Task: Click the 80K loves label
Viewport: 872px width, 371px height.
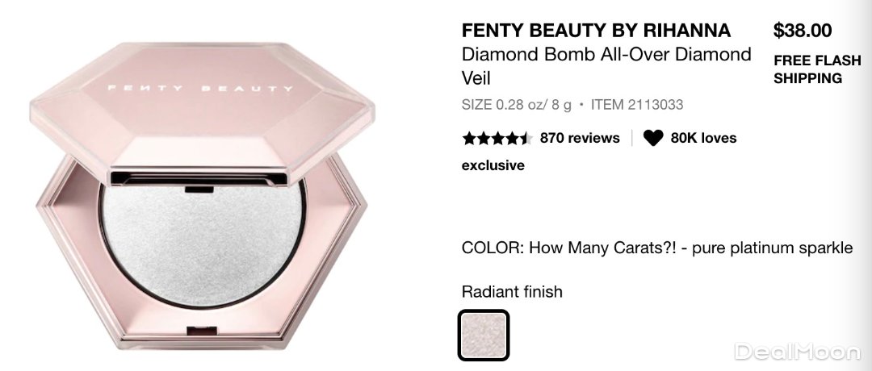Action: 703,138
